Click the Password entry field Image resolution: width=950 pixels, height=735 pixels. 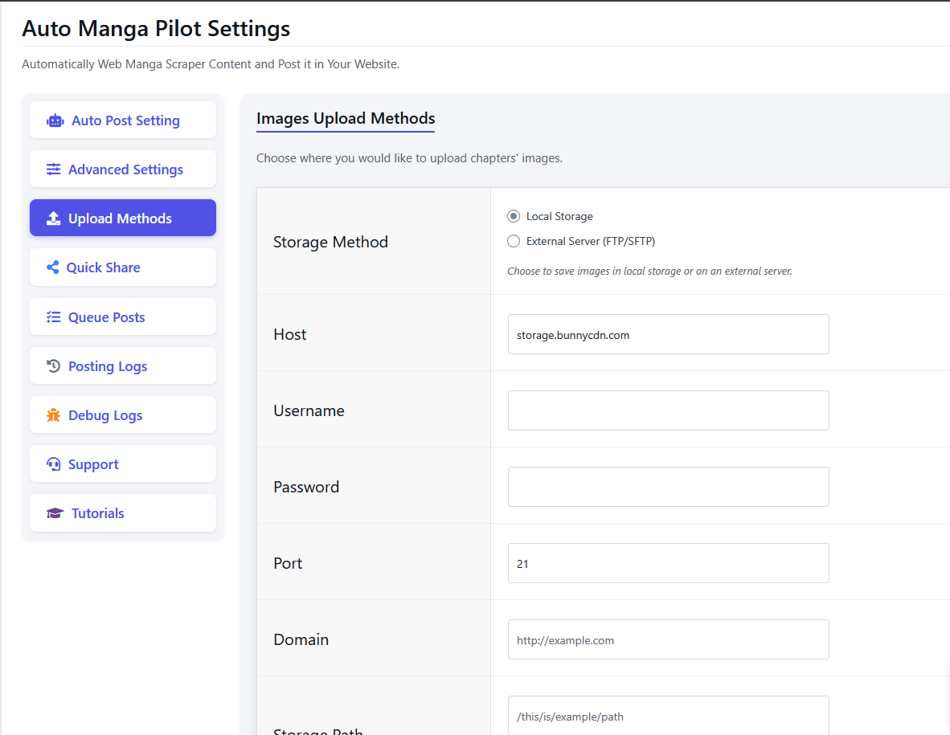click(x=668, y=486)
